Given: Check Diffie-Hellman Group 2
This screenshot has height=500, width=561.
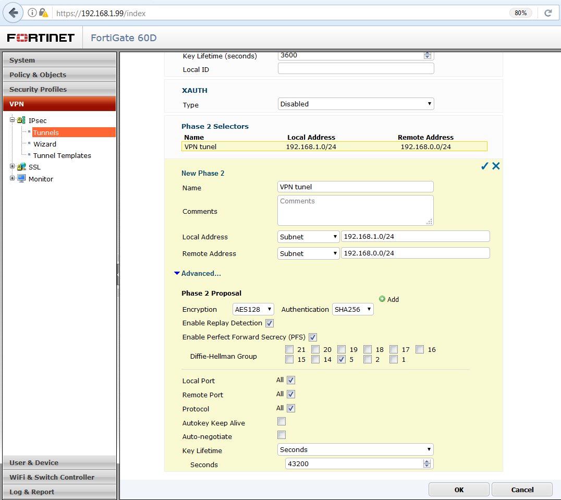Looking at the screenshot, I should (x=368, y=359).
